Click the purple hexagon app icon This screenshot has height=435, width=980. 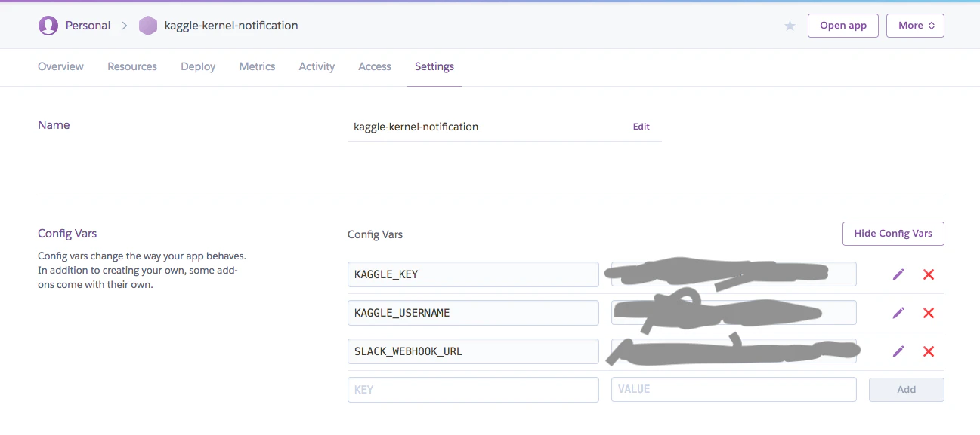pyautogui.click(x=148, y=26)
